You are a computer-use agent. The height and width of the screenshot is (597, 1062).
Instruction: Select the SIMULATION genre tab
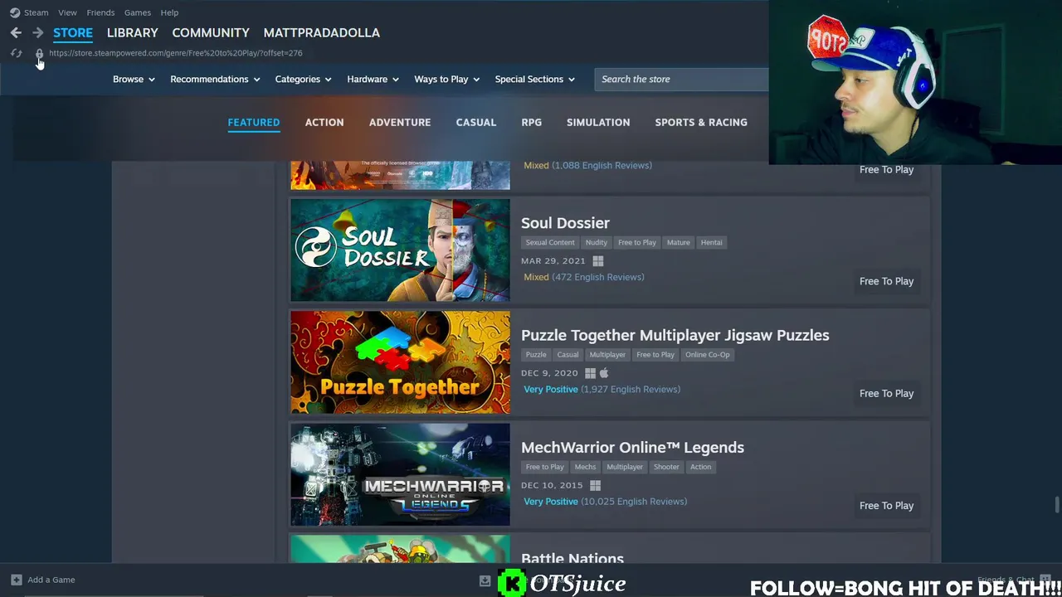pyautogui.click(x=598, y=122)
